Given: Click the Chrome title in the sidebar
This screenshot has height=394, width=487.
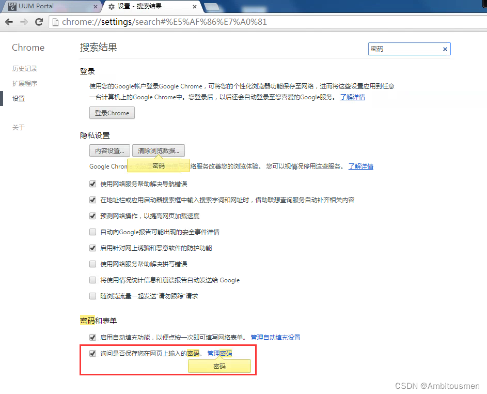Looking at the screenshot, I should pos(28,48).
